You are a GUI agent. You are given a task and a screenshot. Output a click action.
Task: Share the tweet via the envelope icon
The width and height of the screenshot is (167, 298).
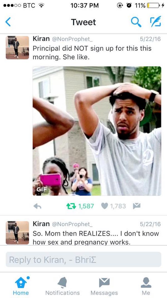pyautogui.click(x=137, y=206)
